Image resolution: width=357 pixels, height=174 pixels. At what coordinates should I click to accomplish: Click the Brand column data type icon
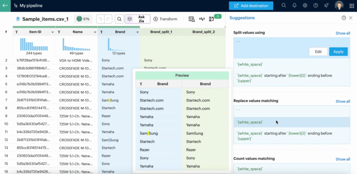coord(101,32)
